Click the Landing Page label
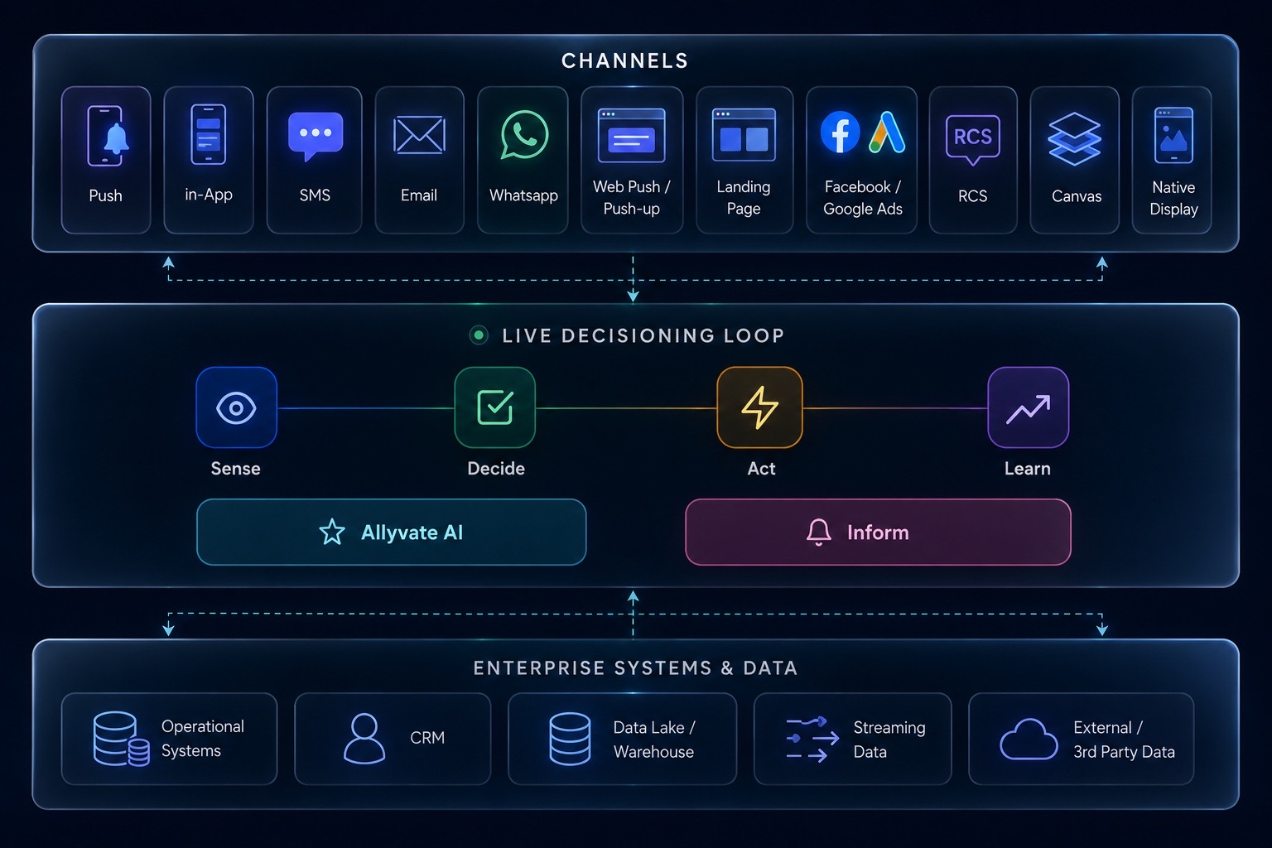The image size is (1272, 848). click(x=744, y=198)
